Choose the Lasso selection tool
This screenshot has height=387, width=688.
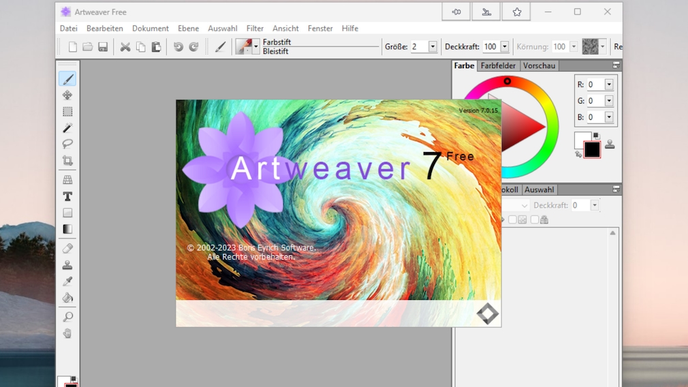pyautogui.click(x=67, y=144)
